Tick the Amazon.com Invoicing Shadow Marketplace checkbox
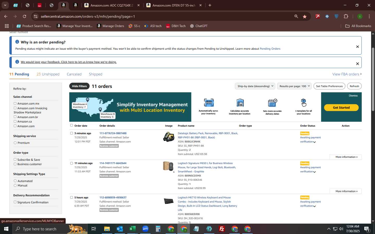 click(15, 108)
